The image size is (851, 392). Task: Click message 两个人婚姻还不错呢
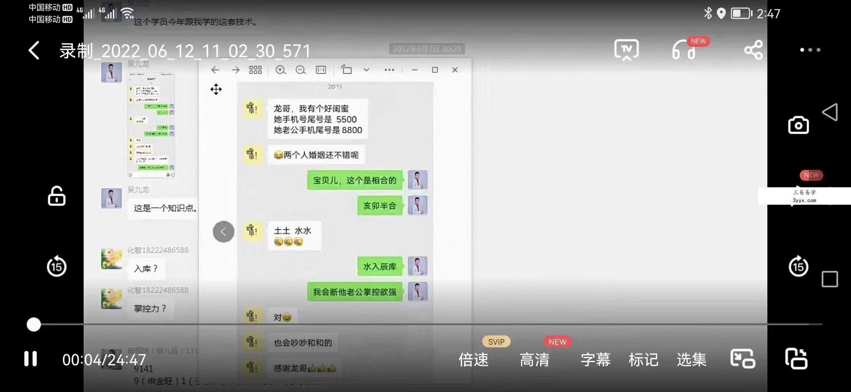pos(316,155)
